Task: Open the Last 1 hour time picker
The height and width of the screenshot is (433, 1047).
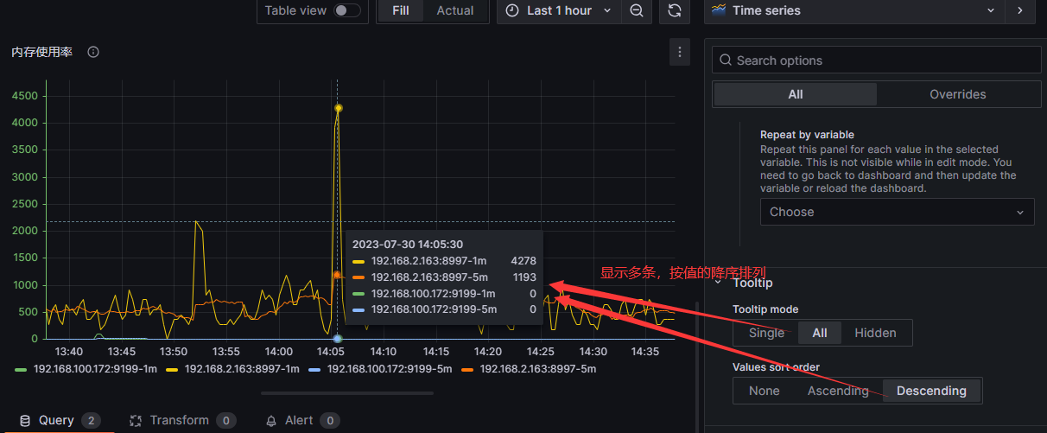Action: (559, 10)
